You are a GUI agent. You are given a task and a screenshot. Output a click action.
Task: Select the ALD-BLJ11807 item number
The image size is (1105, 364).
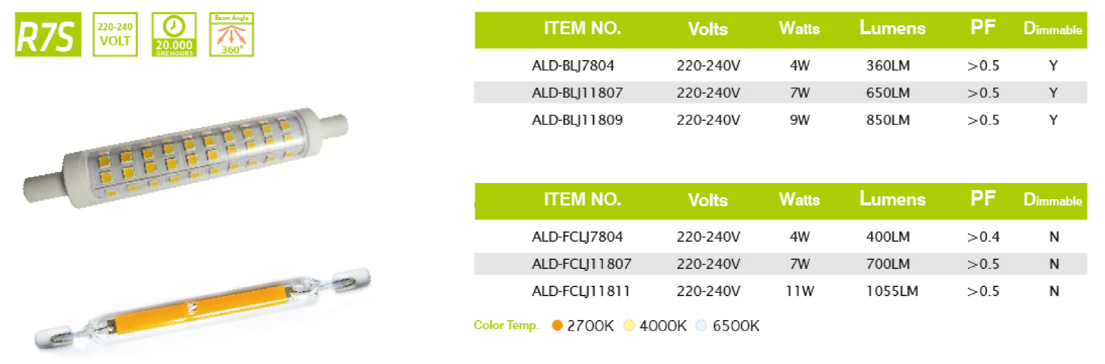tap(577, 92)
